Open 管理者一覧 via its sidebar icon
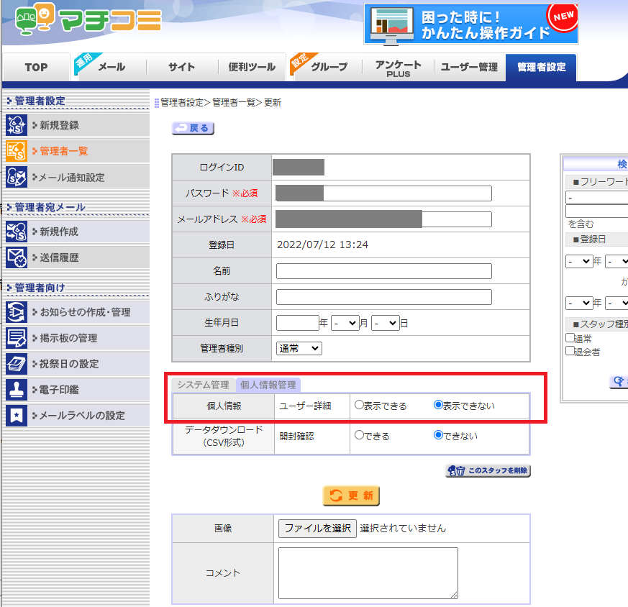The height and width of the screenshot is (607, 628). click(16, 151)
